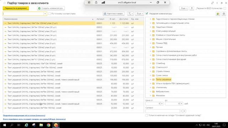Click the taskbar search magnifier

(12, 125)
